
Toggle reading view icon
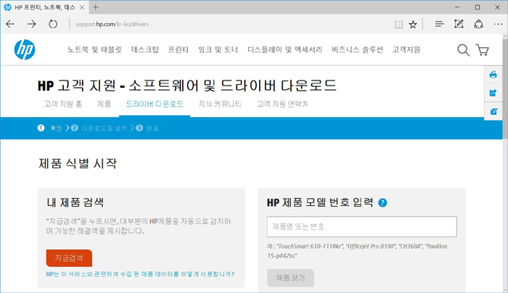(x=399, y=24)
